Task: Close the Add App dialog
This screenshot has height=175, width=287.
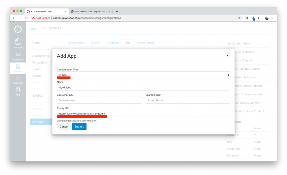Action: 227,55
